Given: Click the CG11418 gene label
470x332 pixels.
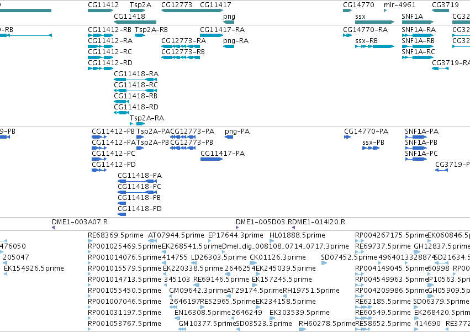Looking at the screenshot, I should point(129,16).
